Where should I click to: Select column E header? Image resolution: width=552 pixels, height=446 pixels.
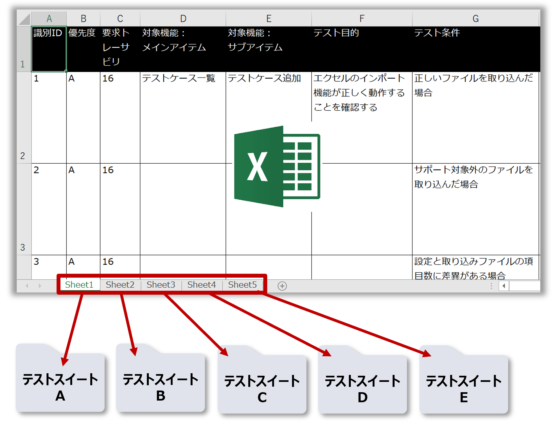click(x=269, y=19)
